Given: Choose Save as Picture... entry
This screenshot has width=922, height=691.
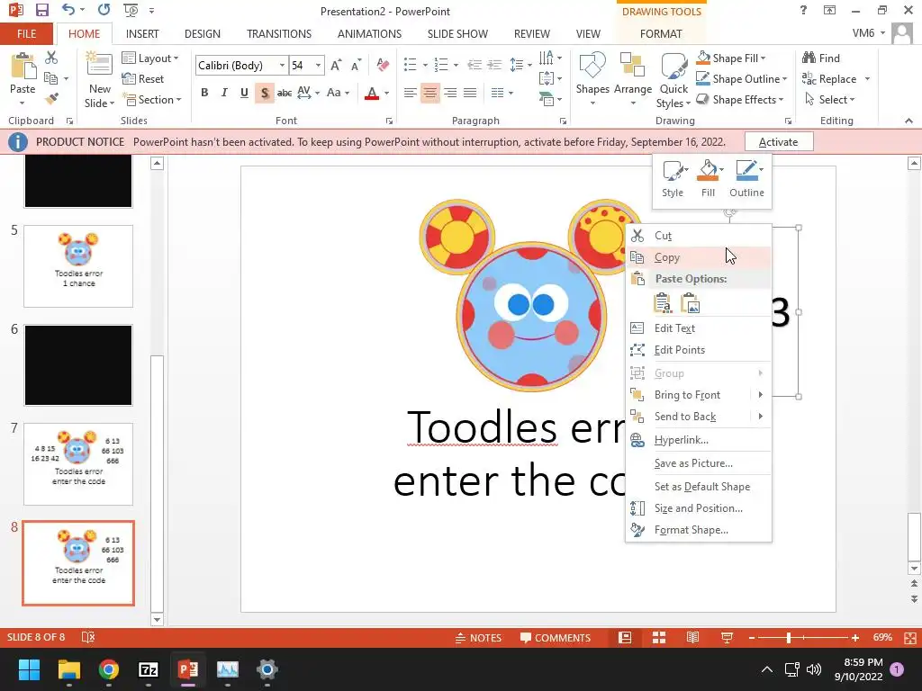Looking at the screenshot, I should [698, 463].
